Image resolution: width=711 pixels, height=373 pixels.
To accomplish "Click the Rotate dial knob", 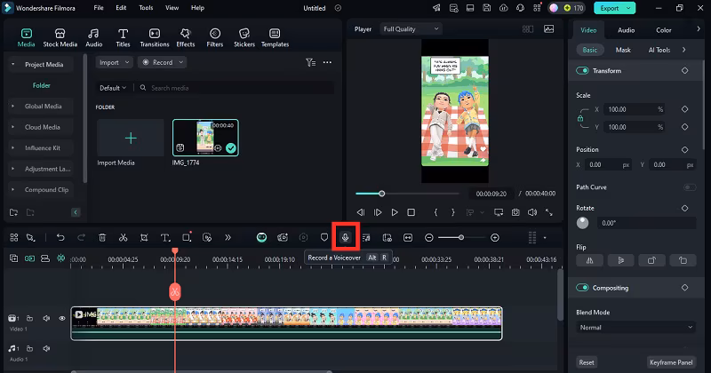I will point(583,223).
